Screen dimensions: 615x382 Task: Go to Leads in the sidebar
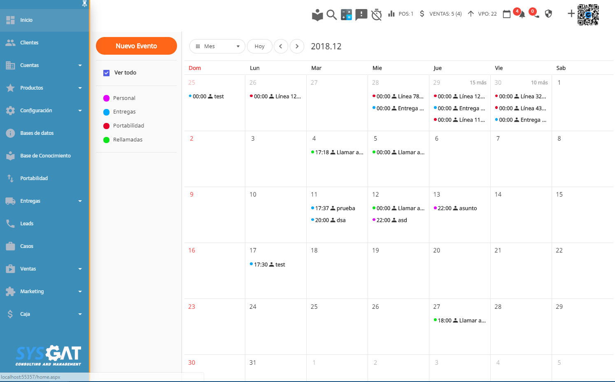[x=27, y=224]
